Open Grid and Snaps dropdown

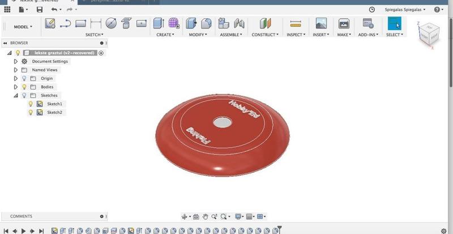[250, 216]
